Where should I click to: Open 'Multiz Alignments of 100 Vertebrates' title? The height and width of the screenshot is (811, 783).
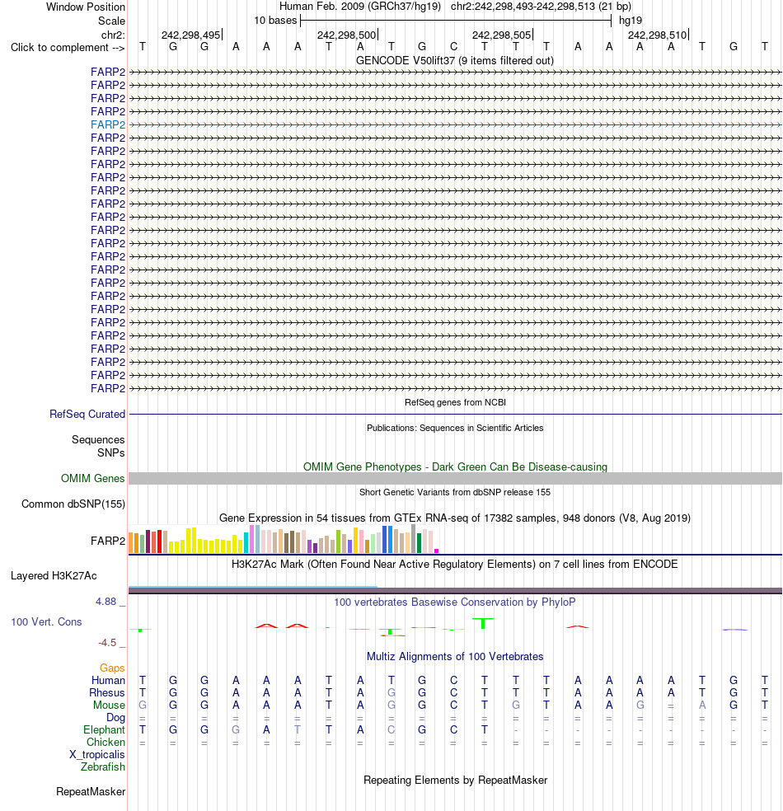[x=455, y=657]
